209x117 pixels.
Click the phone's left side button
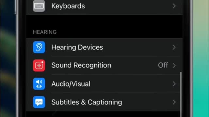click(x=15, y=7)
